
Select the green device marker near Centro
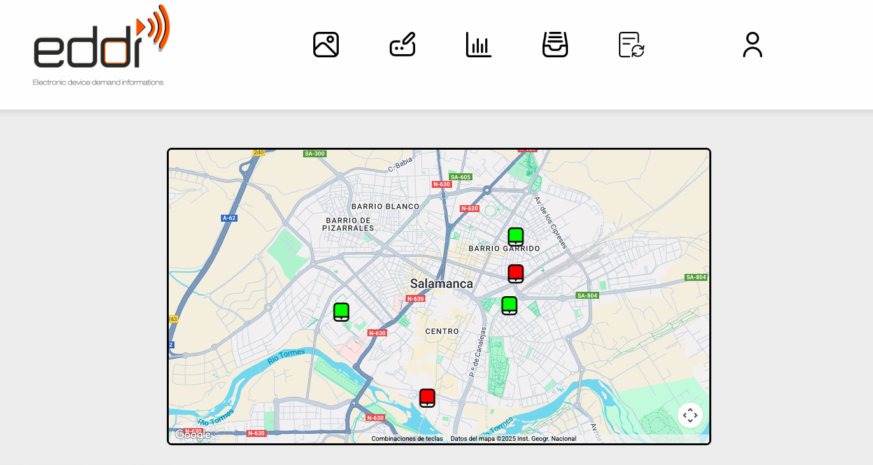click(509, 304)
